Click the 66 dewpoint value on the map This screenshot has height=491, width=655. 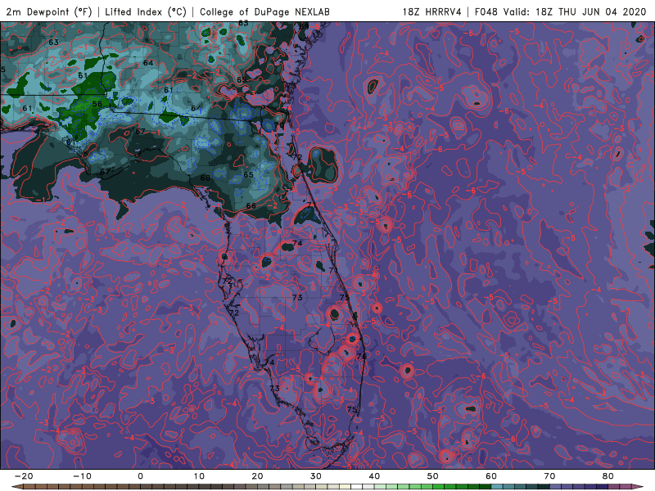251,205
